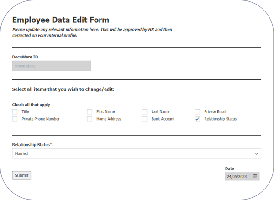Enable the First Name checkbox
Screen dimensions: 274x200
point(90,111)
